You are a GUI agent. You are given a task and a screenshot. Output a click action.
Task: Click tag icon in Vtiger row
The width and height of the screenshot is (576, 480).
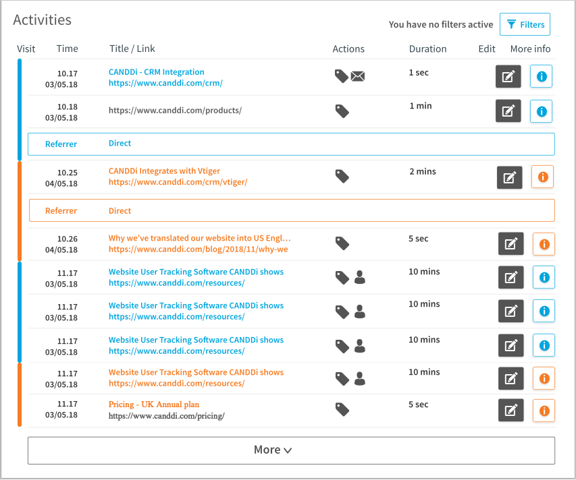click(342, 177)
